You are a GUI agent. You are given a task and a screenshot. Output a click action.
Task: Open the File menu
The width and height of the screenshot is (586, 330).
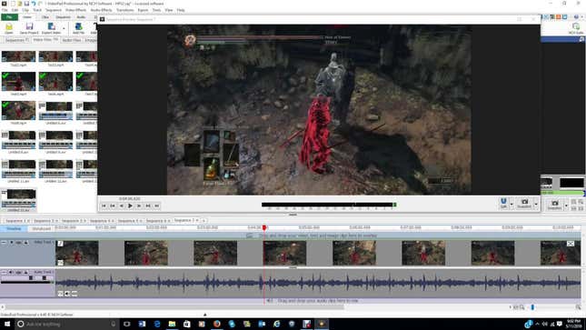[x=5, y=10]
